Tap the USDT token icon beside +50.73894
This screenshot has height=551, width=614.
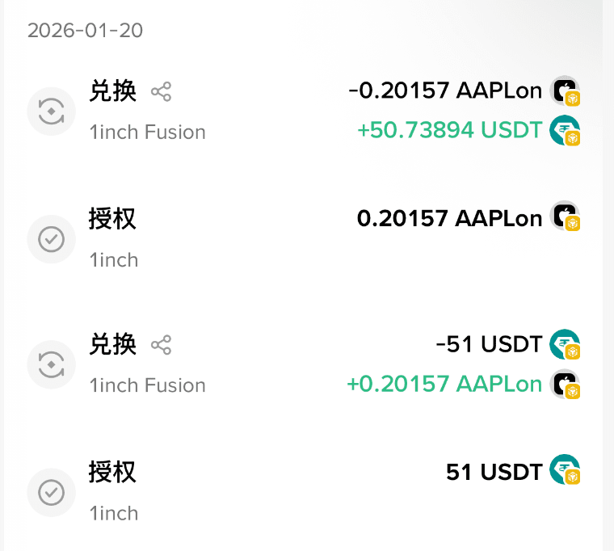click(x=565, y=130)
